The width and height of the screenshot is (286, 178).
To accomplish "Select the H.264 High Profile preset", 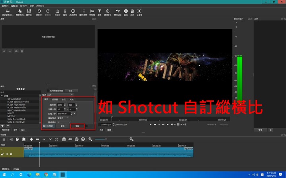I will coord(16,104).
